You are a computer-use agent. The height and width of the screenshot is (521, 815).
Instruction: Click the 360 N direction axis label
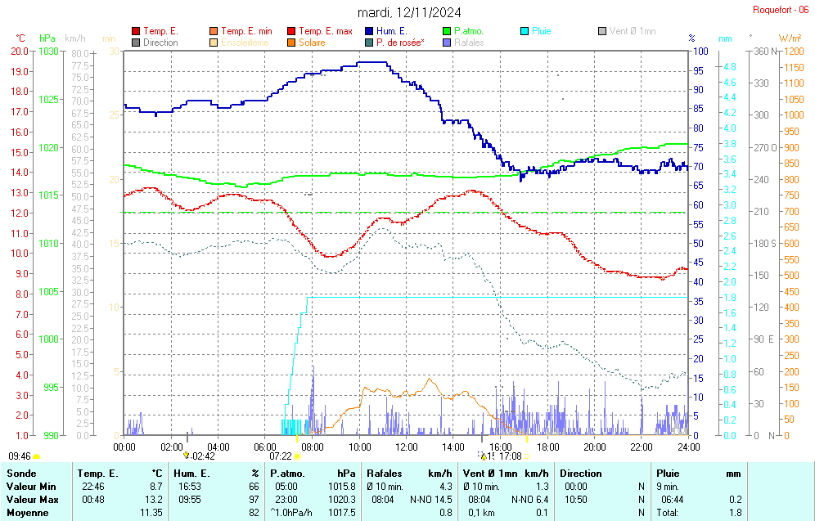[x=767, y=51]
